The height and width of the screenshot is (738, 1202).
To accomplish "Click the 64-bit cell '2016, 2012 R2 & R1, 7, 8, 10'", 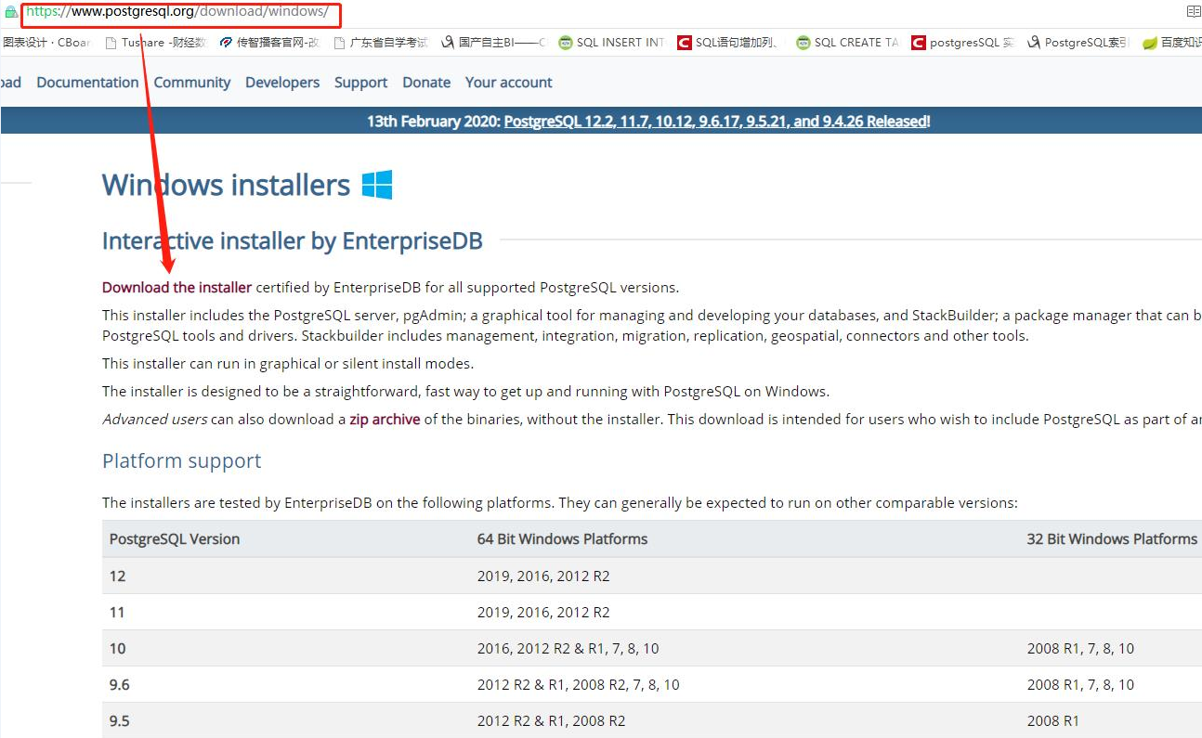I will click(568, 648).
